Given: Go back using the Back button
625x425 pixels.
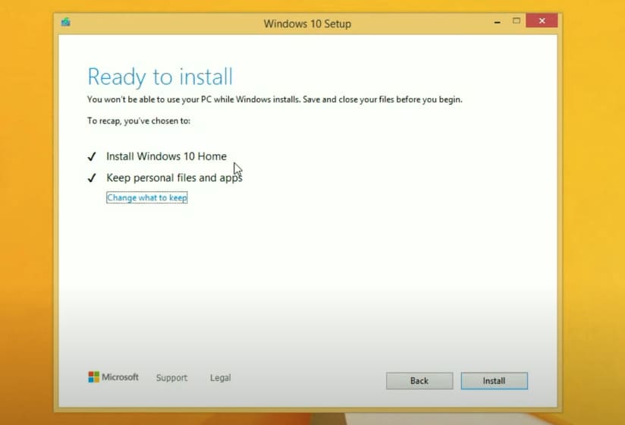Looking at the screenshot, I should pos(419,381).
